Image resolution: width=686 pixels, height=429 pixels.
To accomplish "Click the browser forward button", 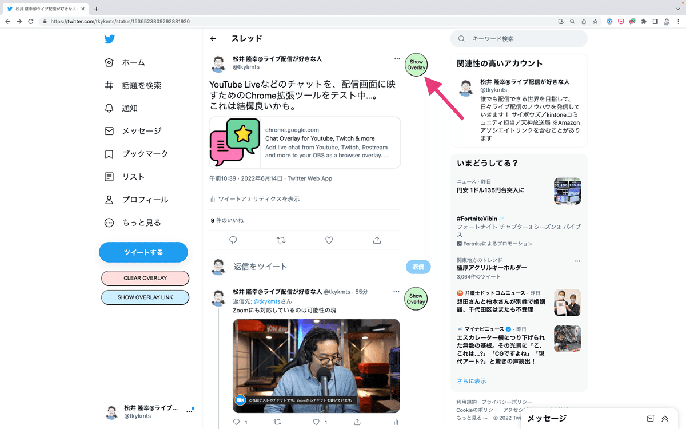I will point(19,21).
